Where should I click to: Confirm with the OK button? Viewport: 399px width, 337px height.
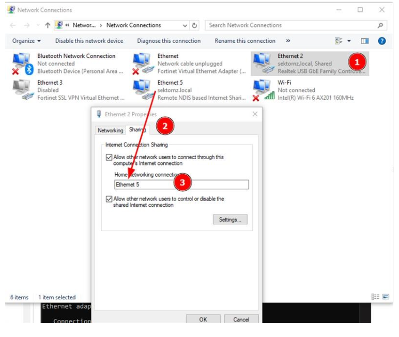(x=203, y=319)
